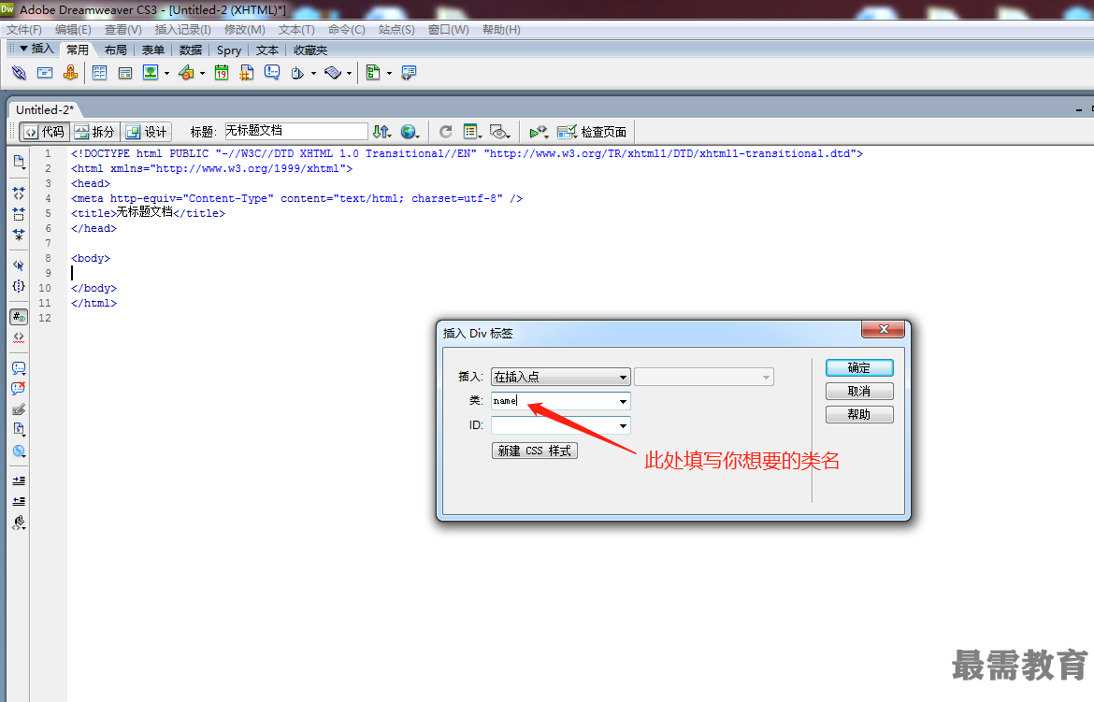Switch to the Layout tab (布局)

click(x=116, y=50)
